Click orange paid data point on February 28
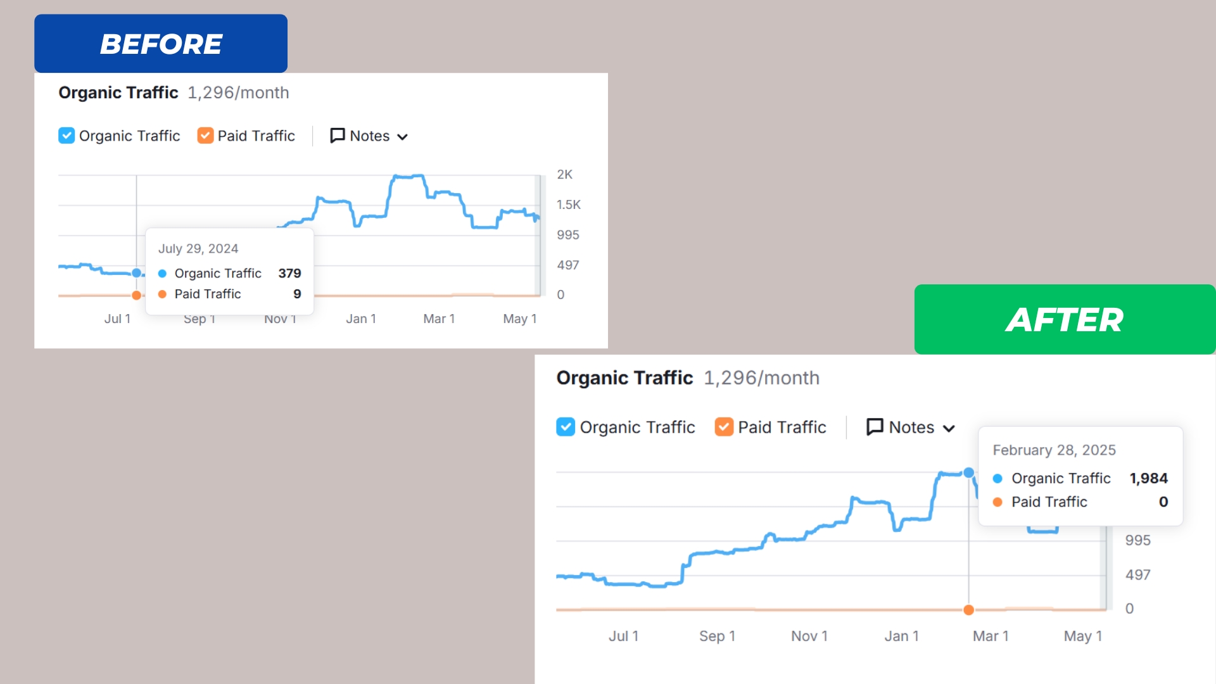The image size is (1216, 684). point(968,610)
